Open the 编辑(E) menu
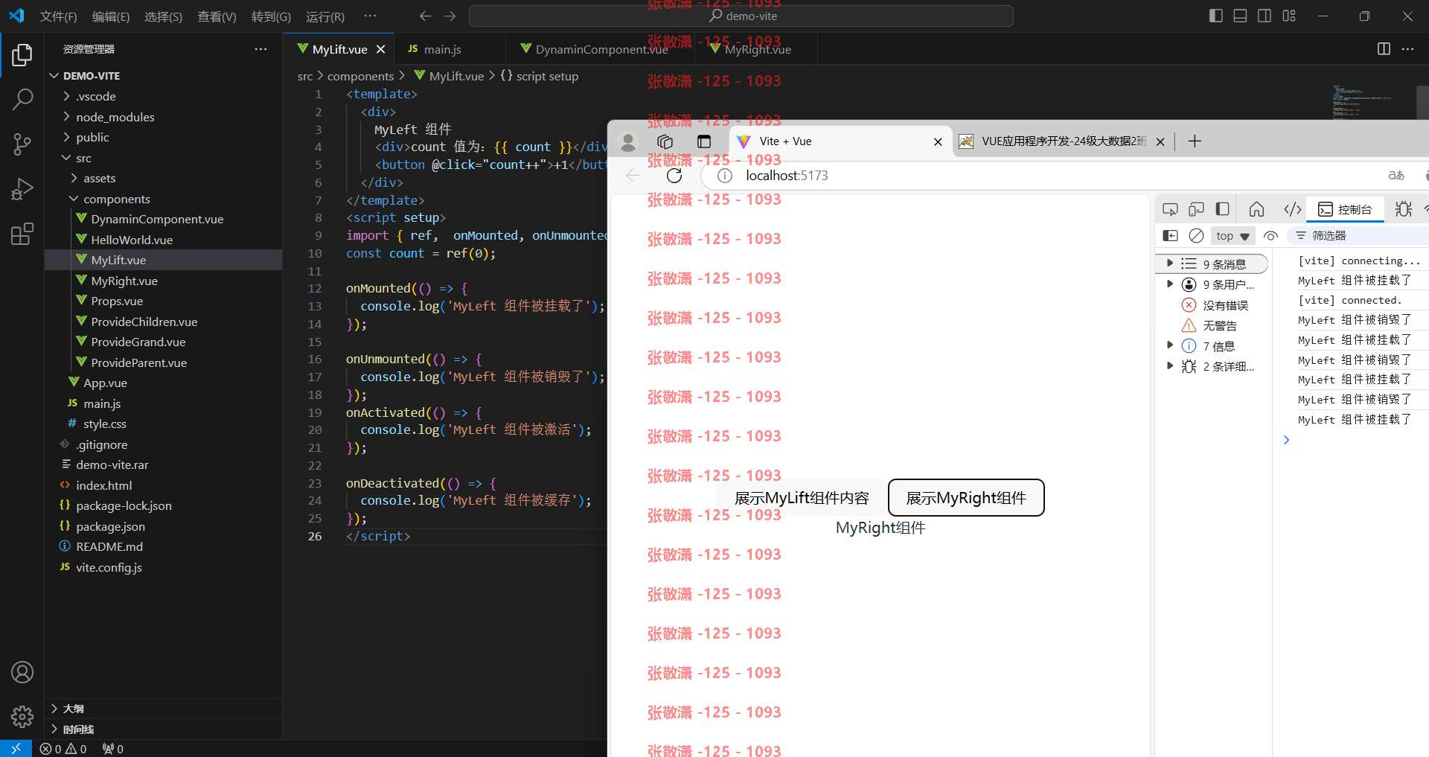The width and height of the screenshot is (1429, 757). coord(111,16)
